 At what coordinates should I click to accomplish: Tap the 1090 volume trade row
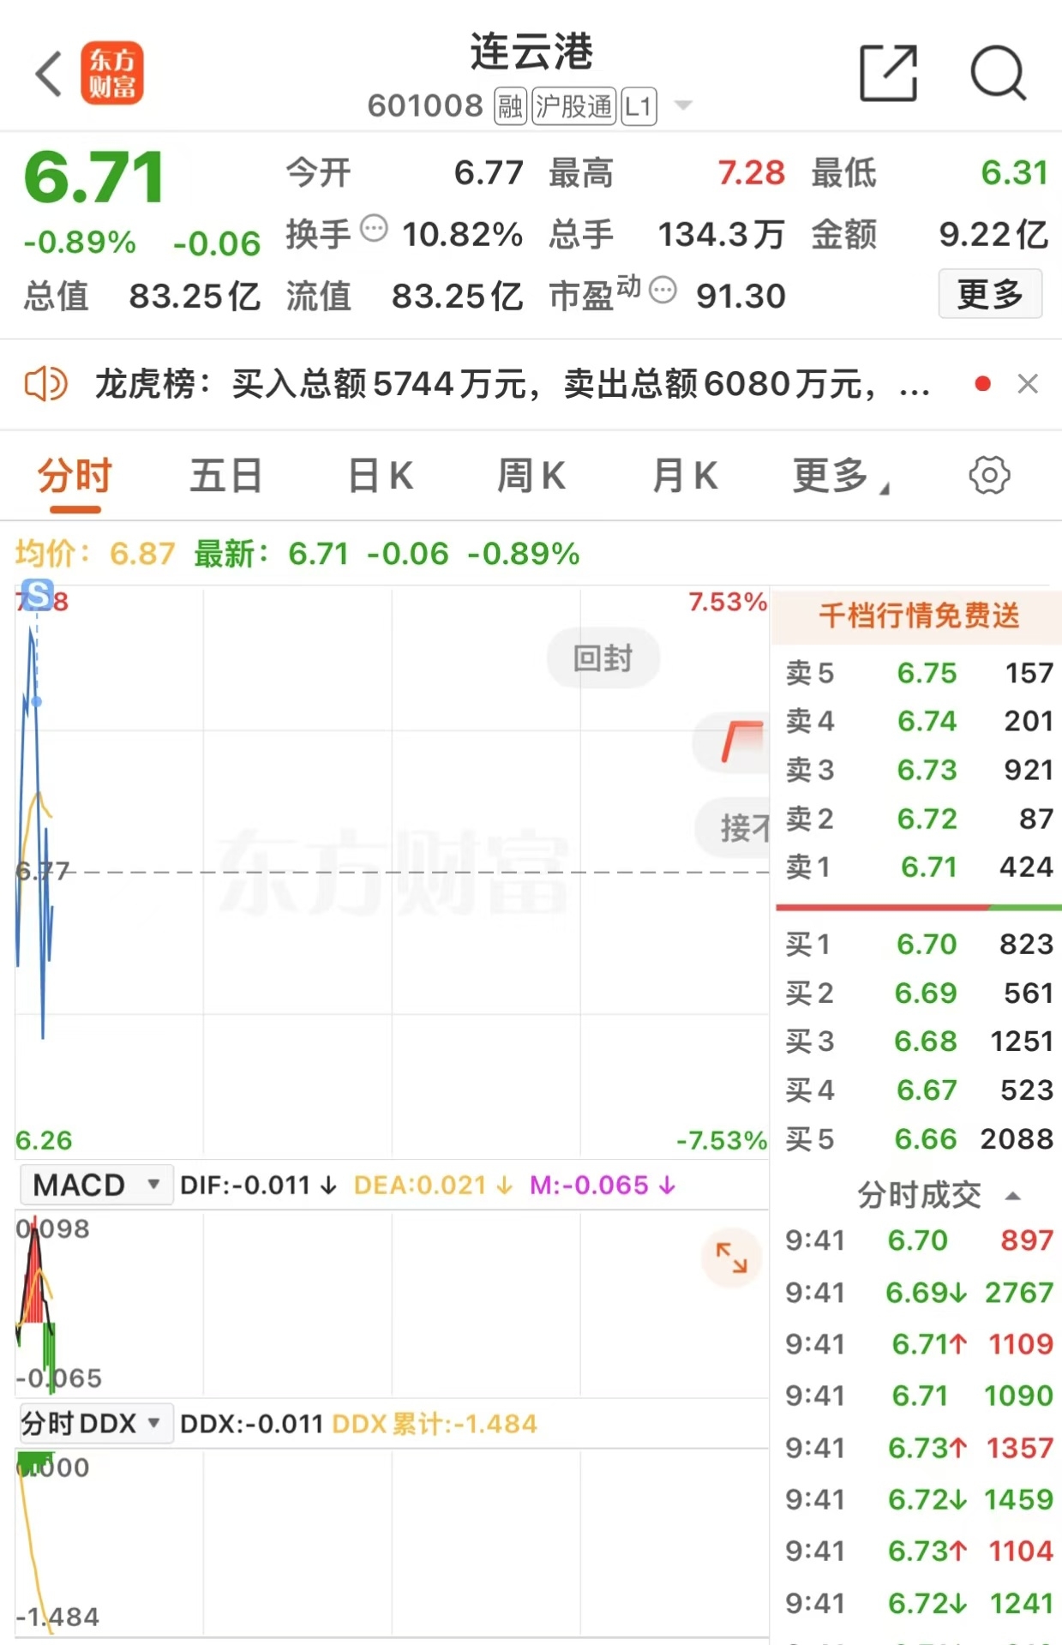click(x=918, y=1396)
